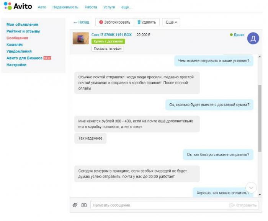Click the chat scrollbar up arrow

click(260, 57)
